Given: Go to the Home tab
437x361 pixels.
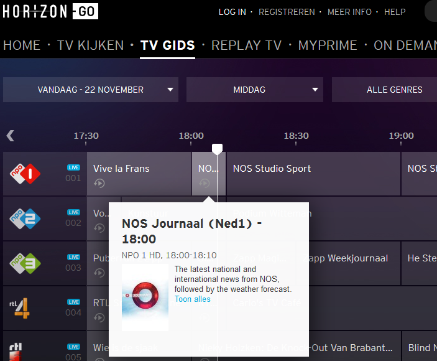Looking at the screenshot, I should pyautogui.click(x=22, y=45).
